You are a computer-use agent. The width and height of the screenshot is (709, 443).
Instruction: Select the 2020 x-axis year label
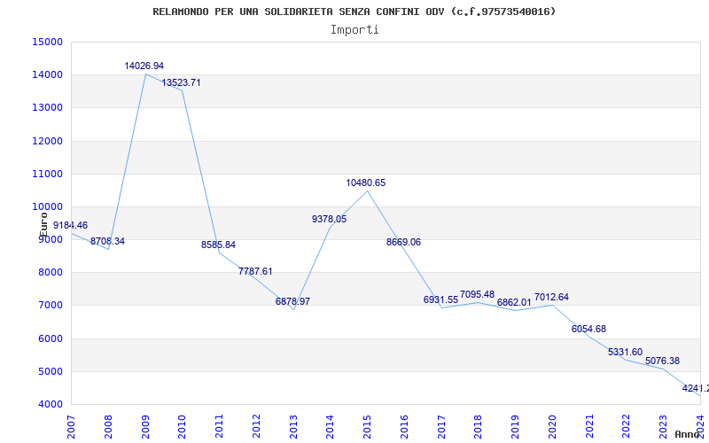pos(552,427)
